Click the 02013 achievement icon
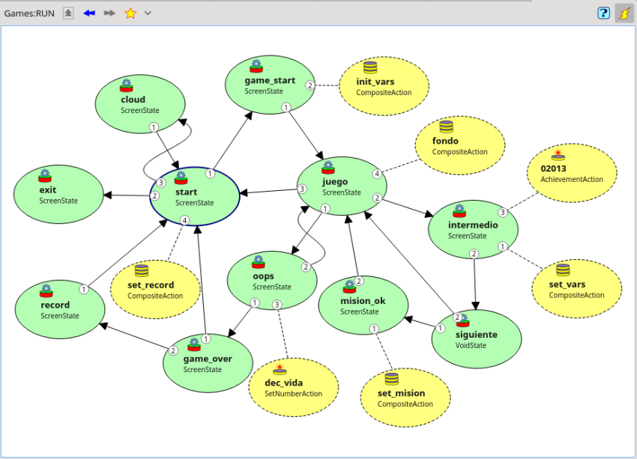This screenshot has height=459, width=637. pos(558,155)
